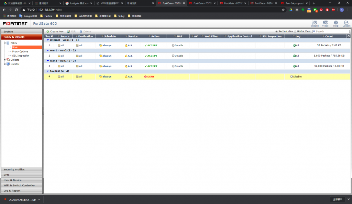Click NAT Disable in policy 2
Image resolution: width=352 pixels, height=204 pixels.
[178, 56]
